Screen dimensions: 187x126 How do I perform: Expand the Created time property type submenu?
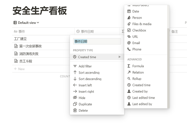[x=97, y=57]
